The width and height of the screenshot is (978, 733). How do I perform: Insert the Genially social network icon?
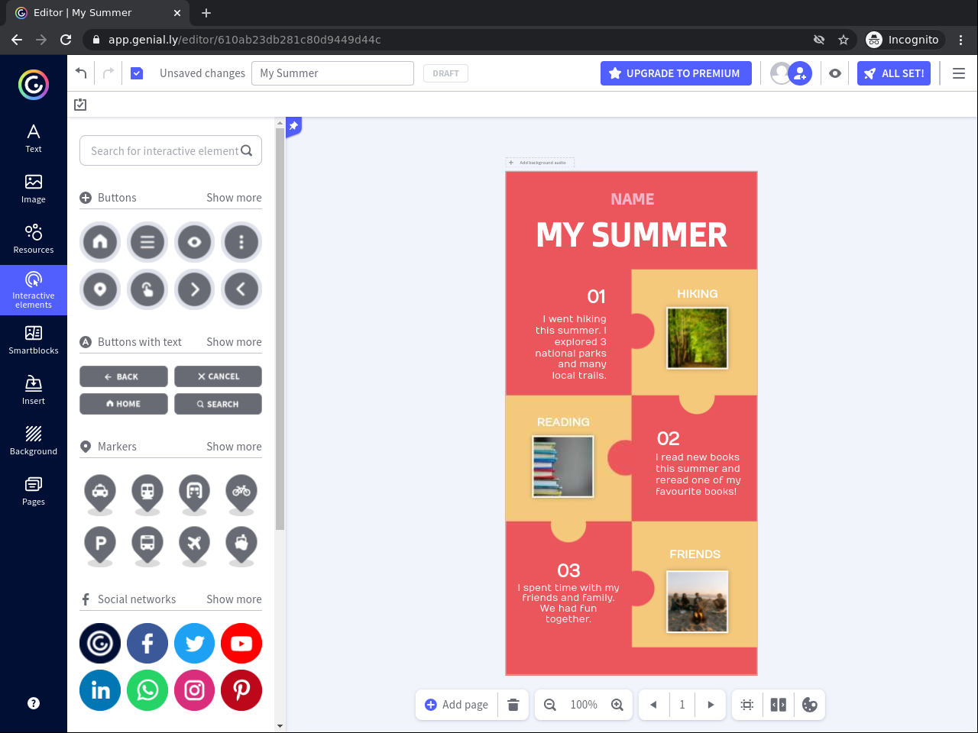100,644
